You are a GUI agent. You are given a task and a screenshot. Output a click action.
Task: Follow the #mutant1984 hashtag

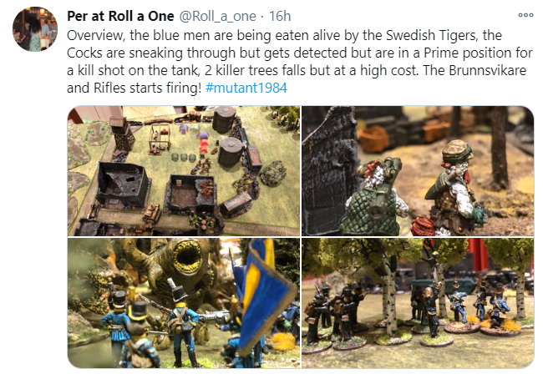click(x=246, y=88)
